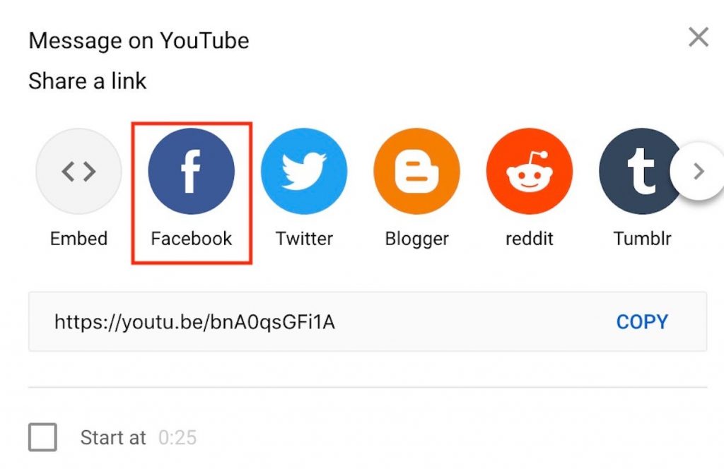Share to Tumblr via its icon
The height and width of the screenshot is (469, 724).
pyautogui.click(x=639, y=171)
